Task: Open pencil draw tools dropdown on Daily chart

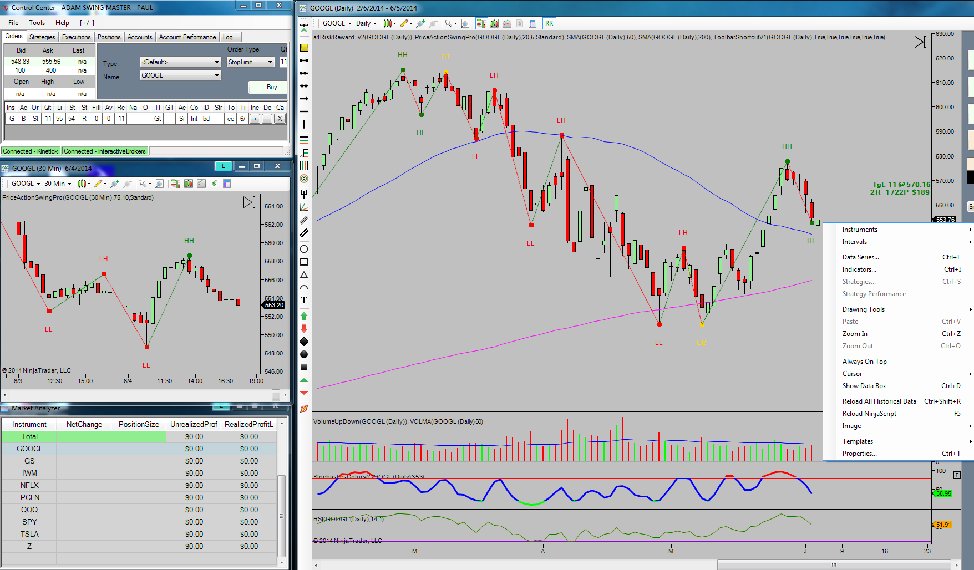Action: [x=406, y=23]
